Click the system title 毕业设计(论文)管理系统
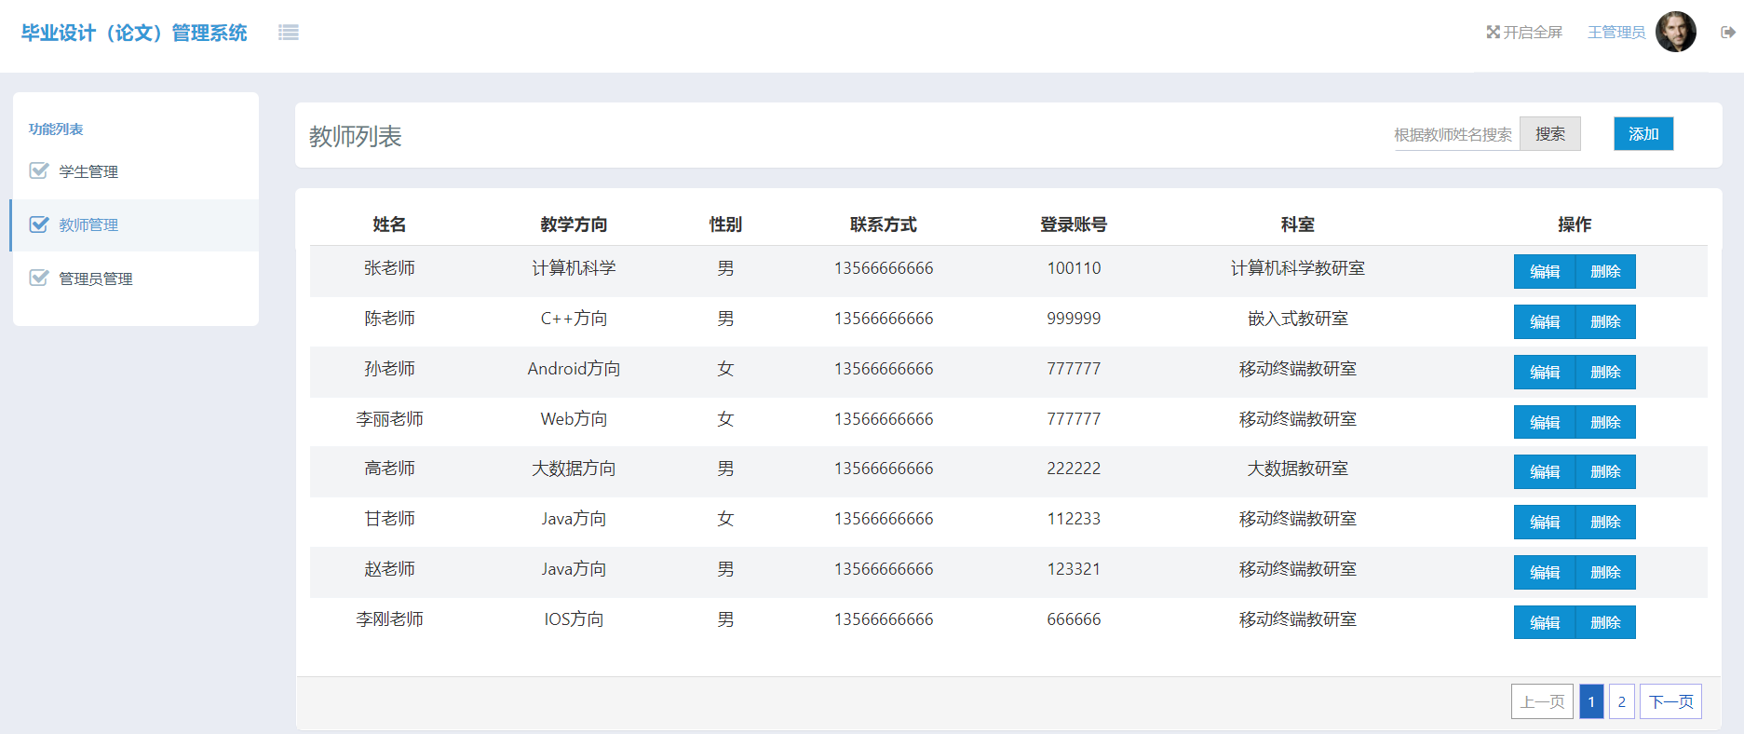This screenshot has width=1744, height=734. click(x=134, y=33)
